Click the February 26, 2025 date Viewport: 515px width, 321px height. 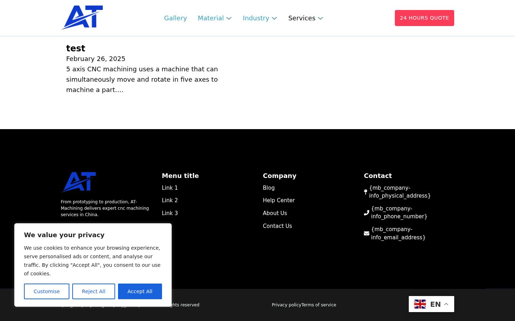coord(95,59)
